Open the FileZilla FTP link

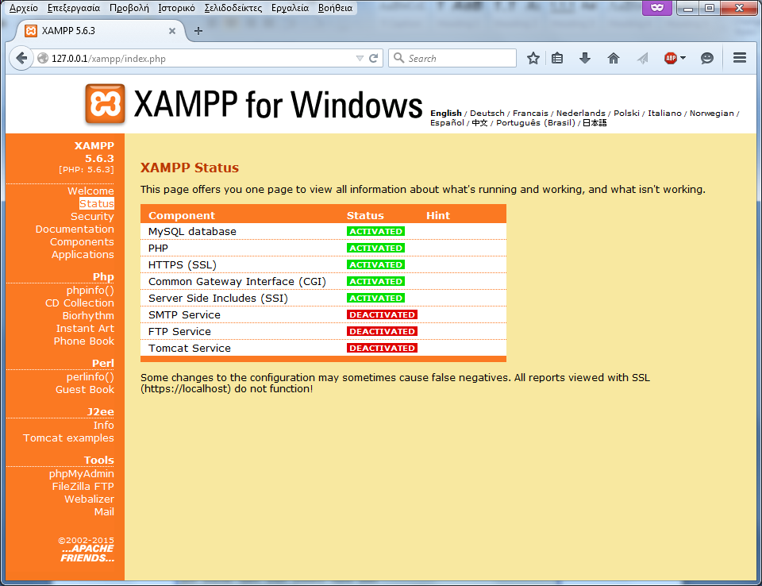tap(83, 486)
